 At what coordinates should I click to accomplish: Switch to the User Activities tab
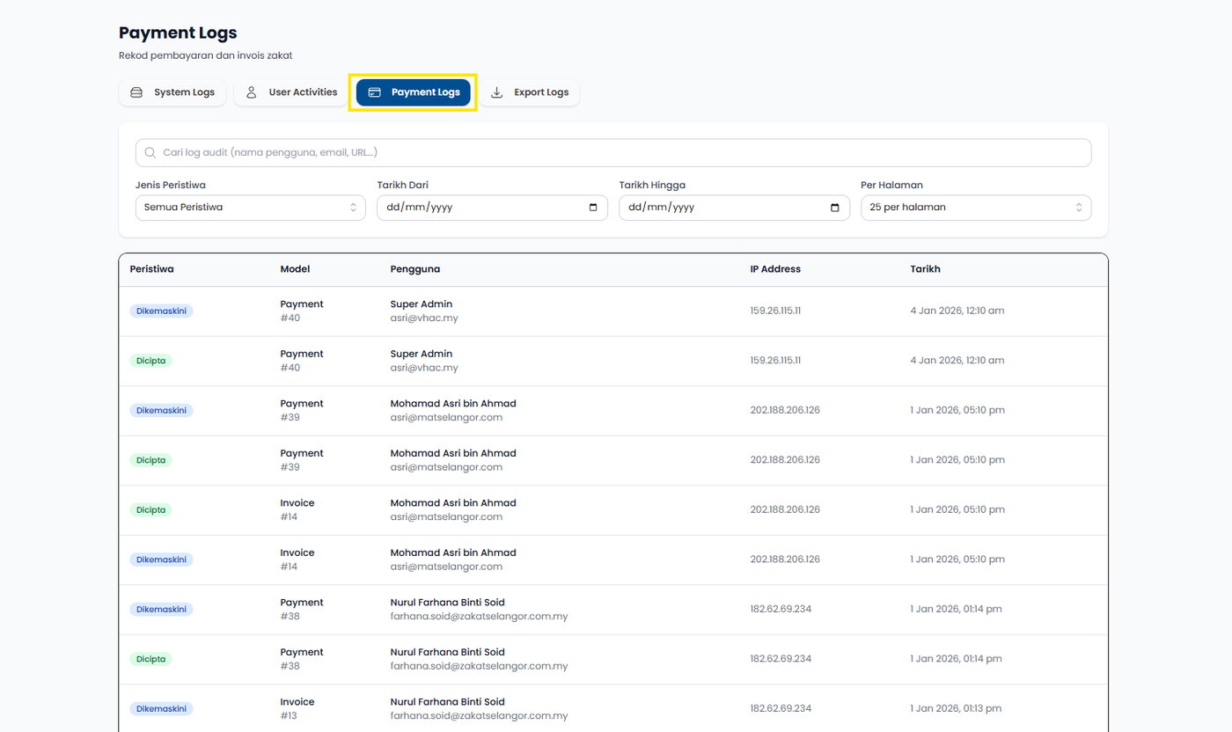pyautogui.click(x=291, y=92)
